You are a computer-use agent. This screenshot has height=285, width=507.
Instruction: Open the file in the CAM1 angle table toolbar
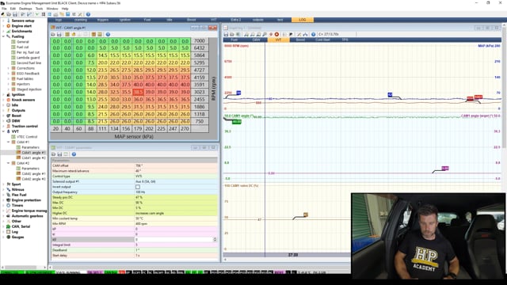click(x=53, y=34)
